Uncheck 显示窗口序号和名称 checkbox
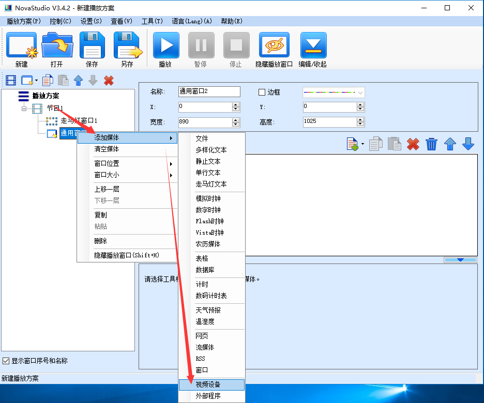Image resolution: width=484 pixels, height=403 pixels. tap(6, 361)
